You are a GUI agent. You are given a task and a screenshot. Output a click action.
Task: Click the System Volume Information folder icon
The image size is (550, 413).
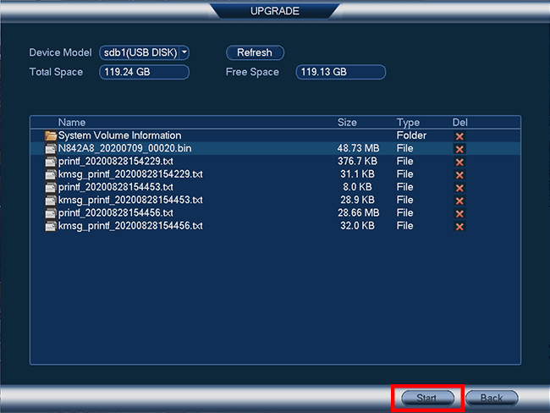click(x=51, y=135)
